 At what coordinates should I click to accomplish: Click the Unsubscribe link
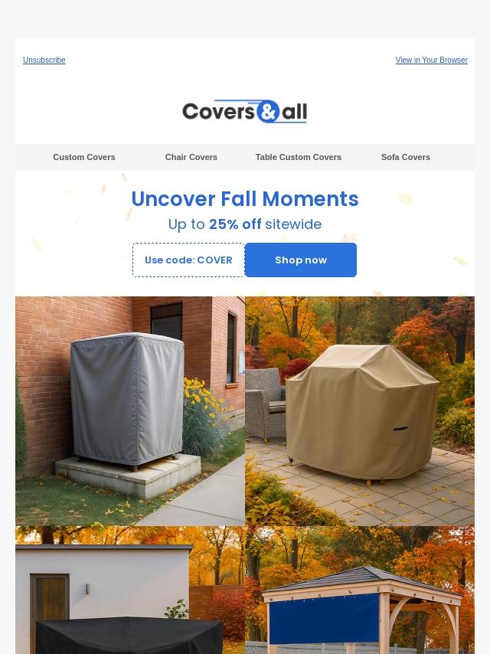point(44,60)
